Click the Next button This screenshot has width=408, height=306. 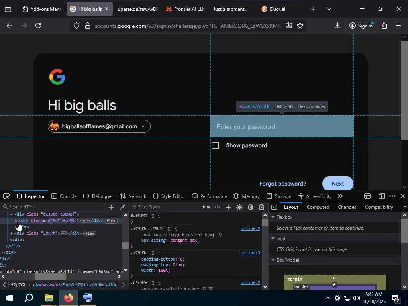click(338, 184)
